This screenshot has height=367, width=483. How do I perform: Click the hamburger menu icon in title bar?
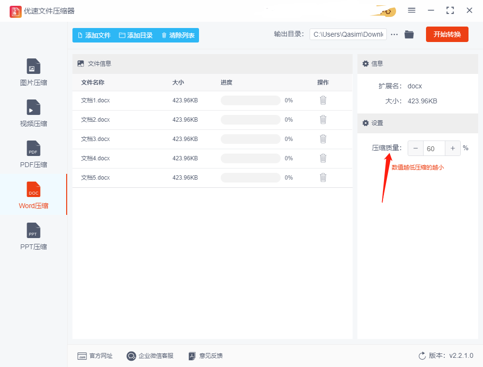tap(412, 11)
